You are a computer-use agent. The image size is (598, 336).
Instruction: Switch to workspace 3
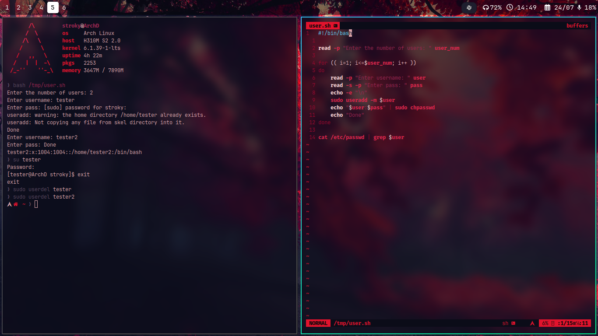[30, 7]
